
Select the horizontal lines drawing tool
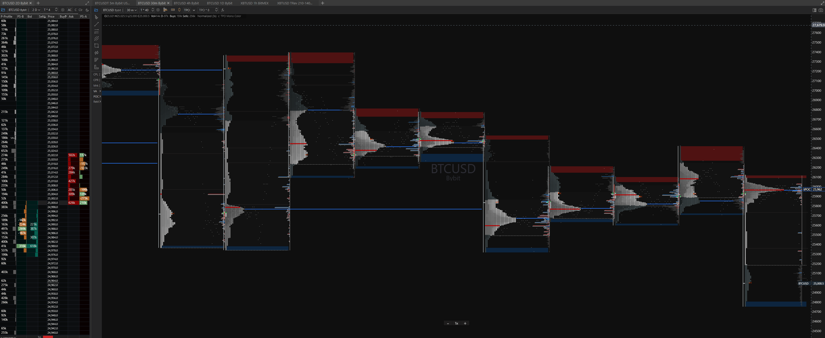tap(97, 31)
